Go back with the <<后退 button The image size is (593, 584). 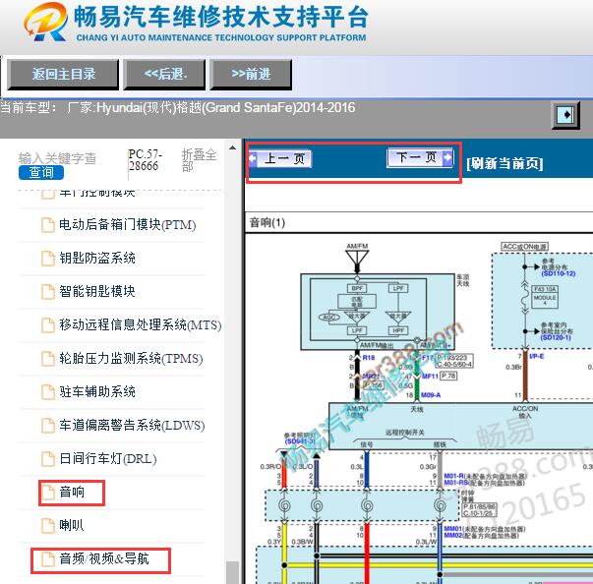click(165, 75)
